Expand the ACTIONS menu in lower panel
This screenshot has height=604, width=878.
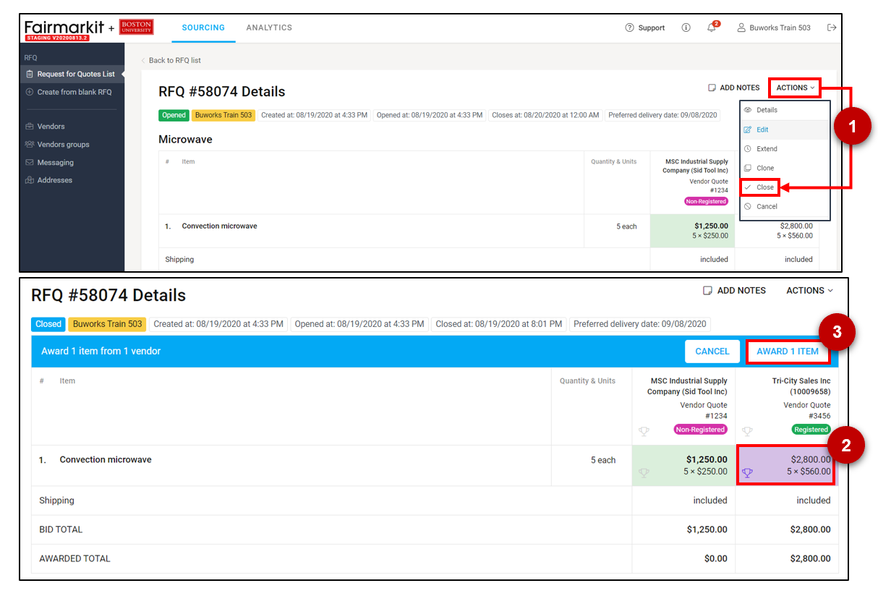coord(809,290)
